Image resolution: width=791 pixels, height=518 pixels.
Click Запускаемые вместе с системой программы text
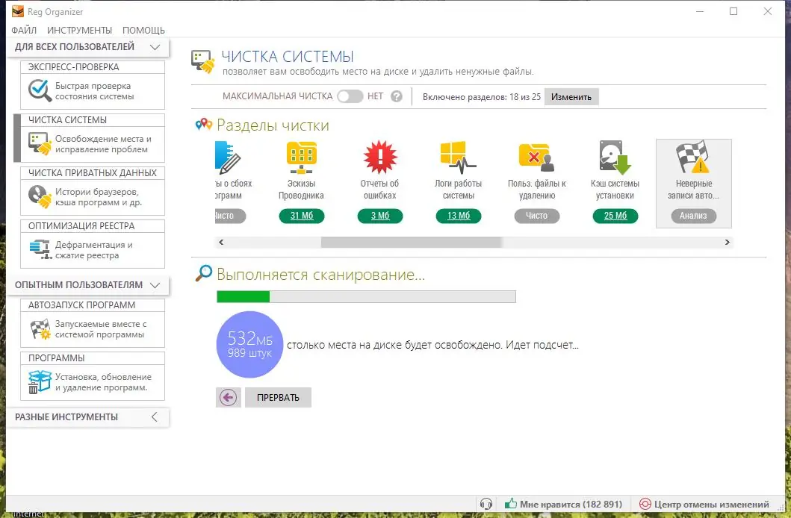pyautogui.click(x=100, y=329)
